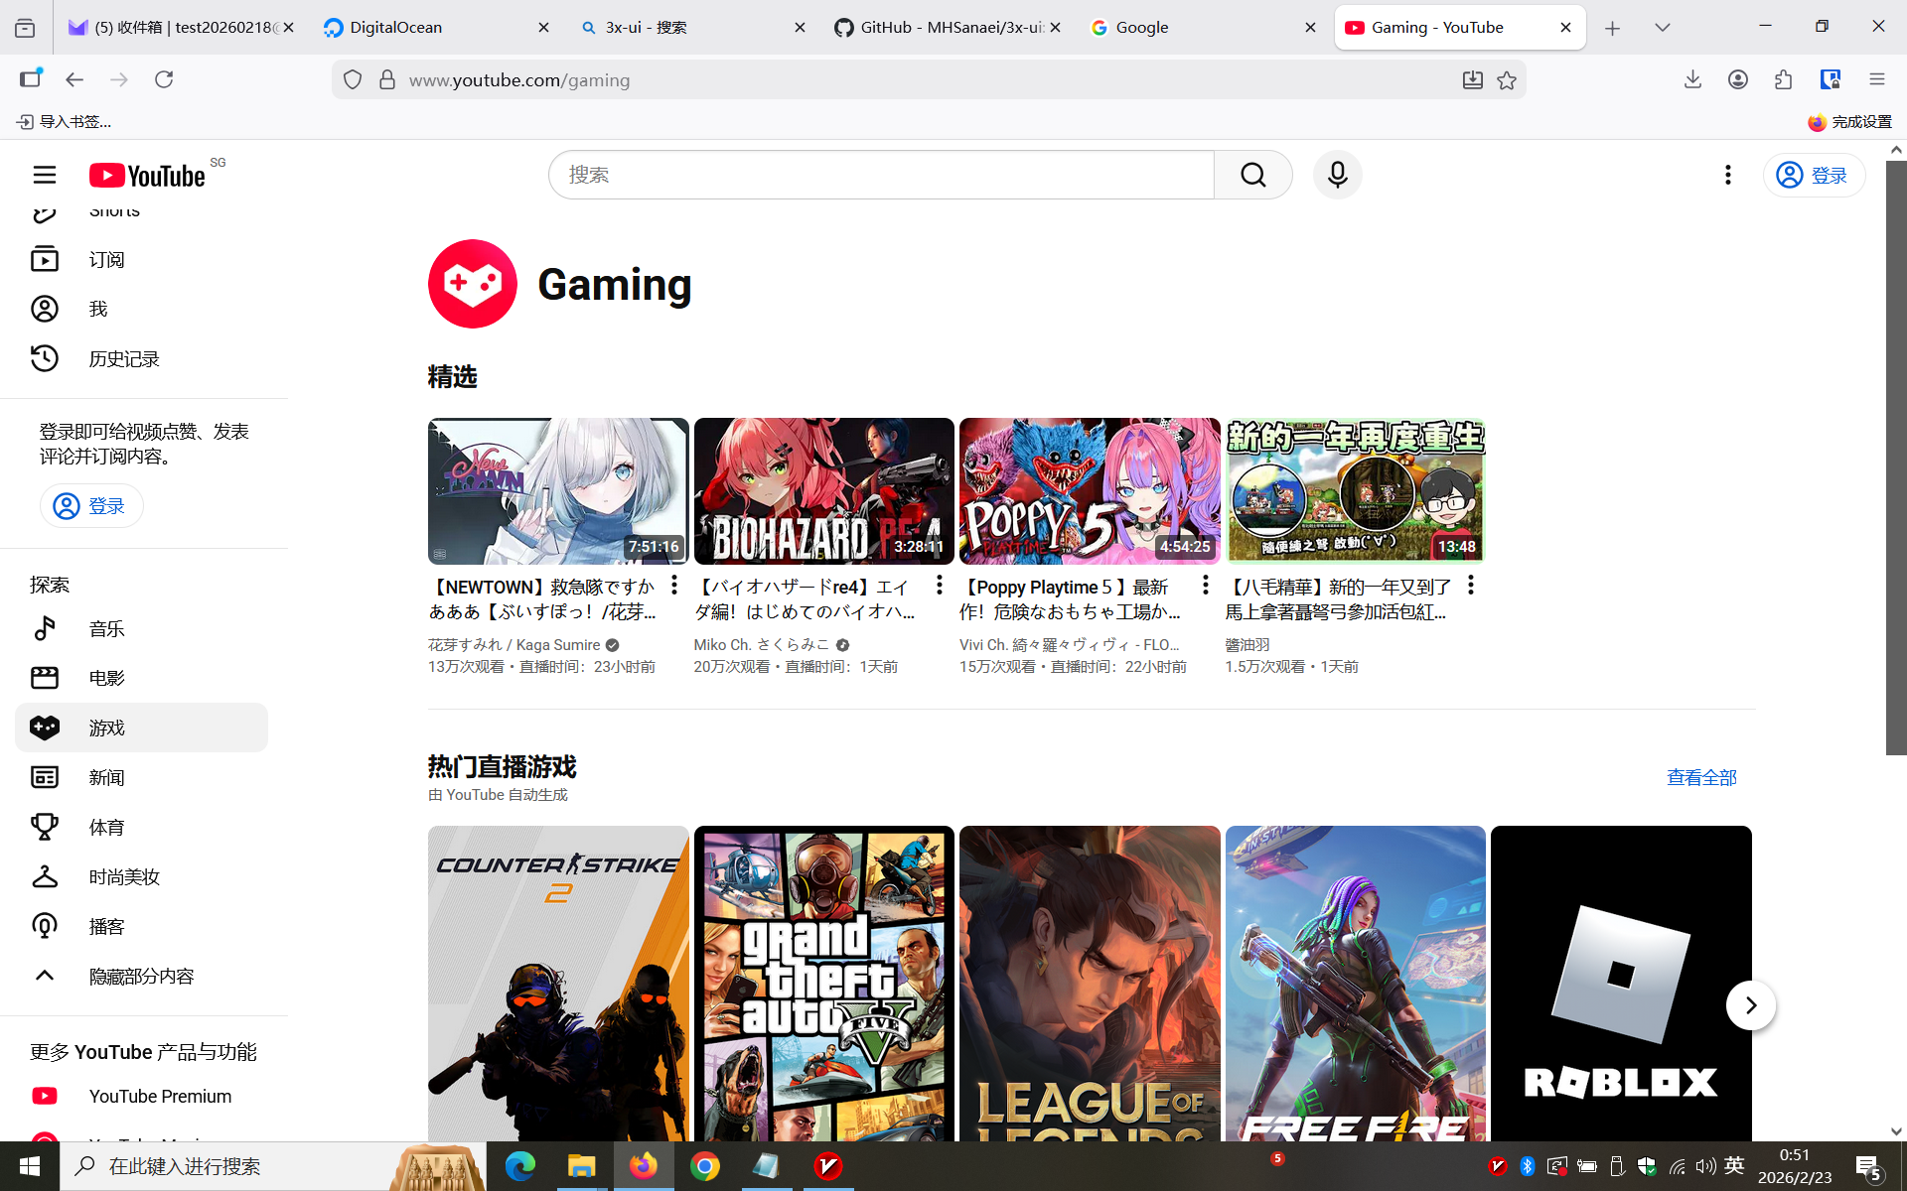
Task: Open Firefox downloads panel
Action: coord(1692,79)
